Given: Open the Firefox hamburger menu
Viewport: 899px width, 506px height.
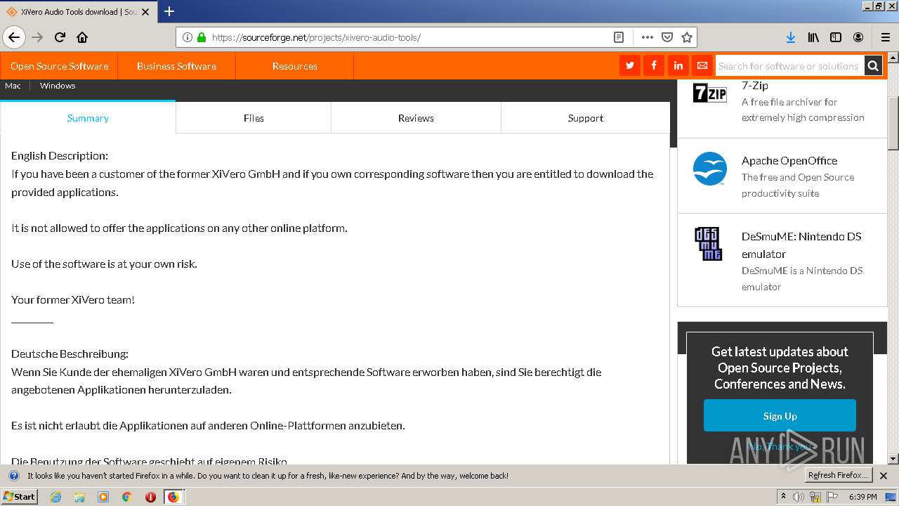Looking at the screenshot, I should 886,37.
